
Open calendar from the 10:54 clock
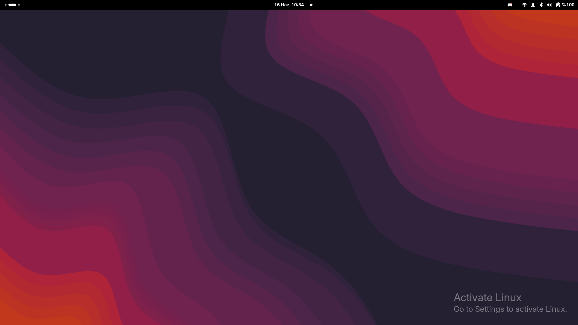point(297,5)
